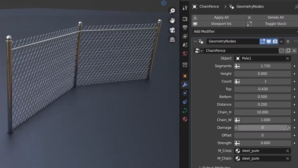Screen dimensions: 298x168
Task: Open the Collection properties tab
Action: 185,65
